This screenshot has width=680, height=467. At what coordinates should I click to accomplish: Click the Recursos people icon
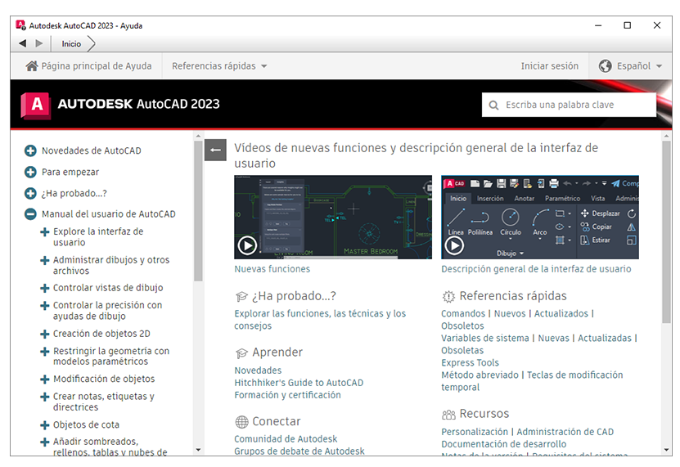coord(448,415)
